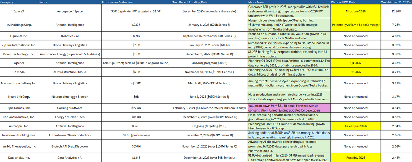Click the yellow Q4 2026 IPO cell
The height and width of the screenshot is (162, 412).
click(356, 63)
